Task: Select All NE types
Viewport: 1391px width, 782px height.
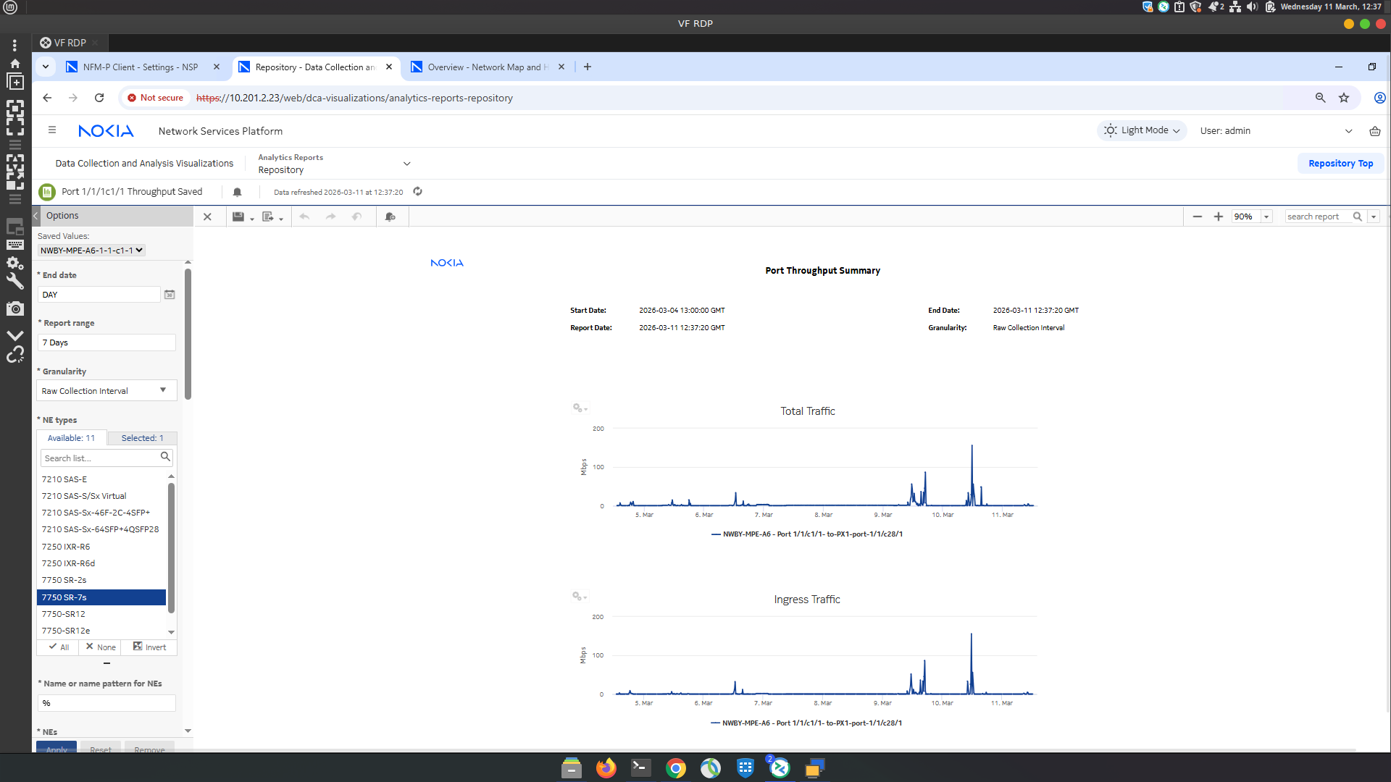Action: (x=59, y=647)
